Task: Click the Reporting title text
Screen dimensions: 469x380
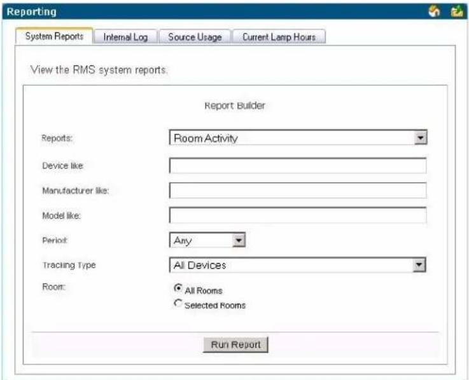Action: (31, 11)
